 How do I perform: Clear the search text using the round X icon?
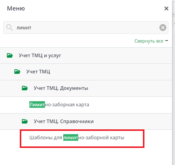point(163,28)
